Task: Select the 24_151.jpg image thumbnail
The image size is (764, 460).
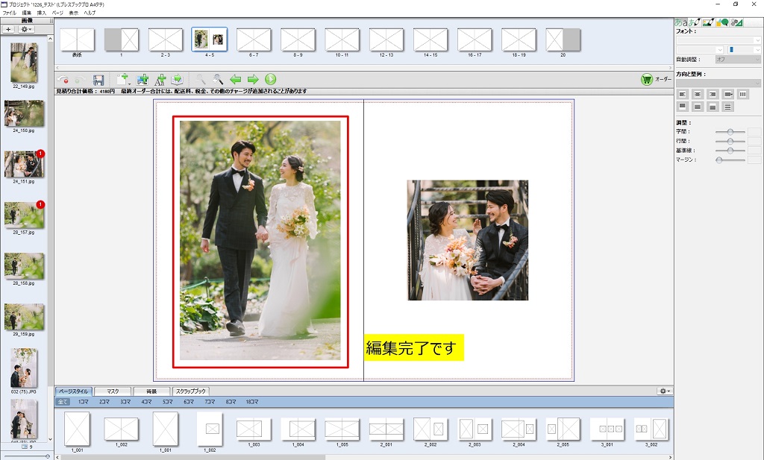Action: point(24,164)
